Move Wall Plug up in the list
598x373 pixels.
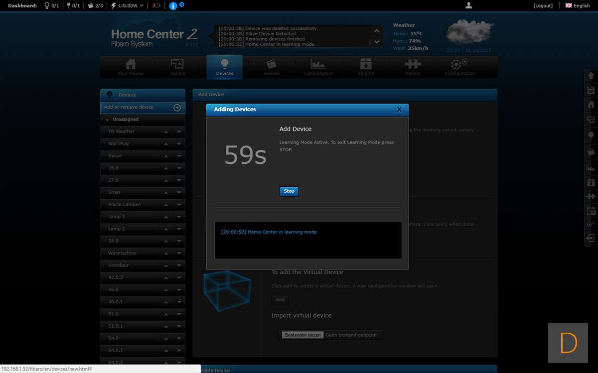click(x=166, y=144)
